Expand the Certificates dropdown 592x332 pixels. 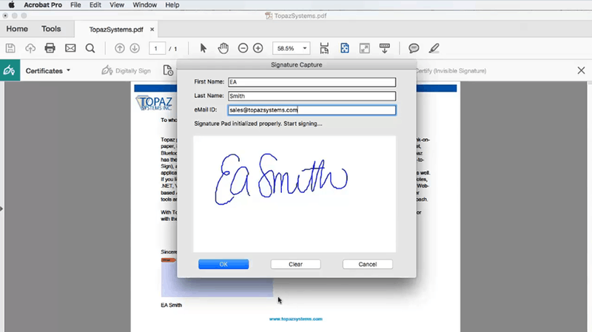coord(48,71)
